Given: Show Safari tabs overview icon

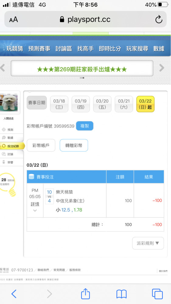Looking at the screenshot, I should 157,294.
